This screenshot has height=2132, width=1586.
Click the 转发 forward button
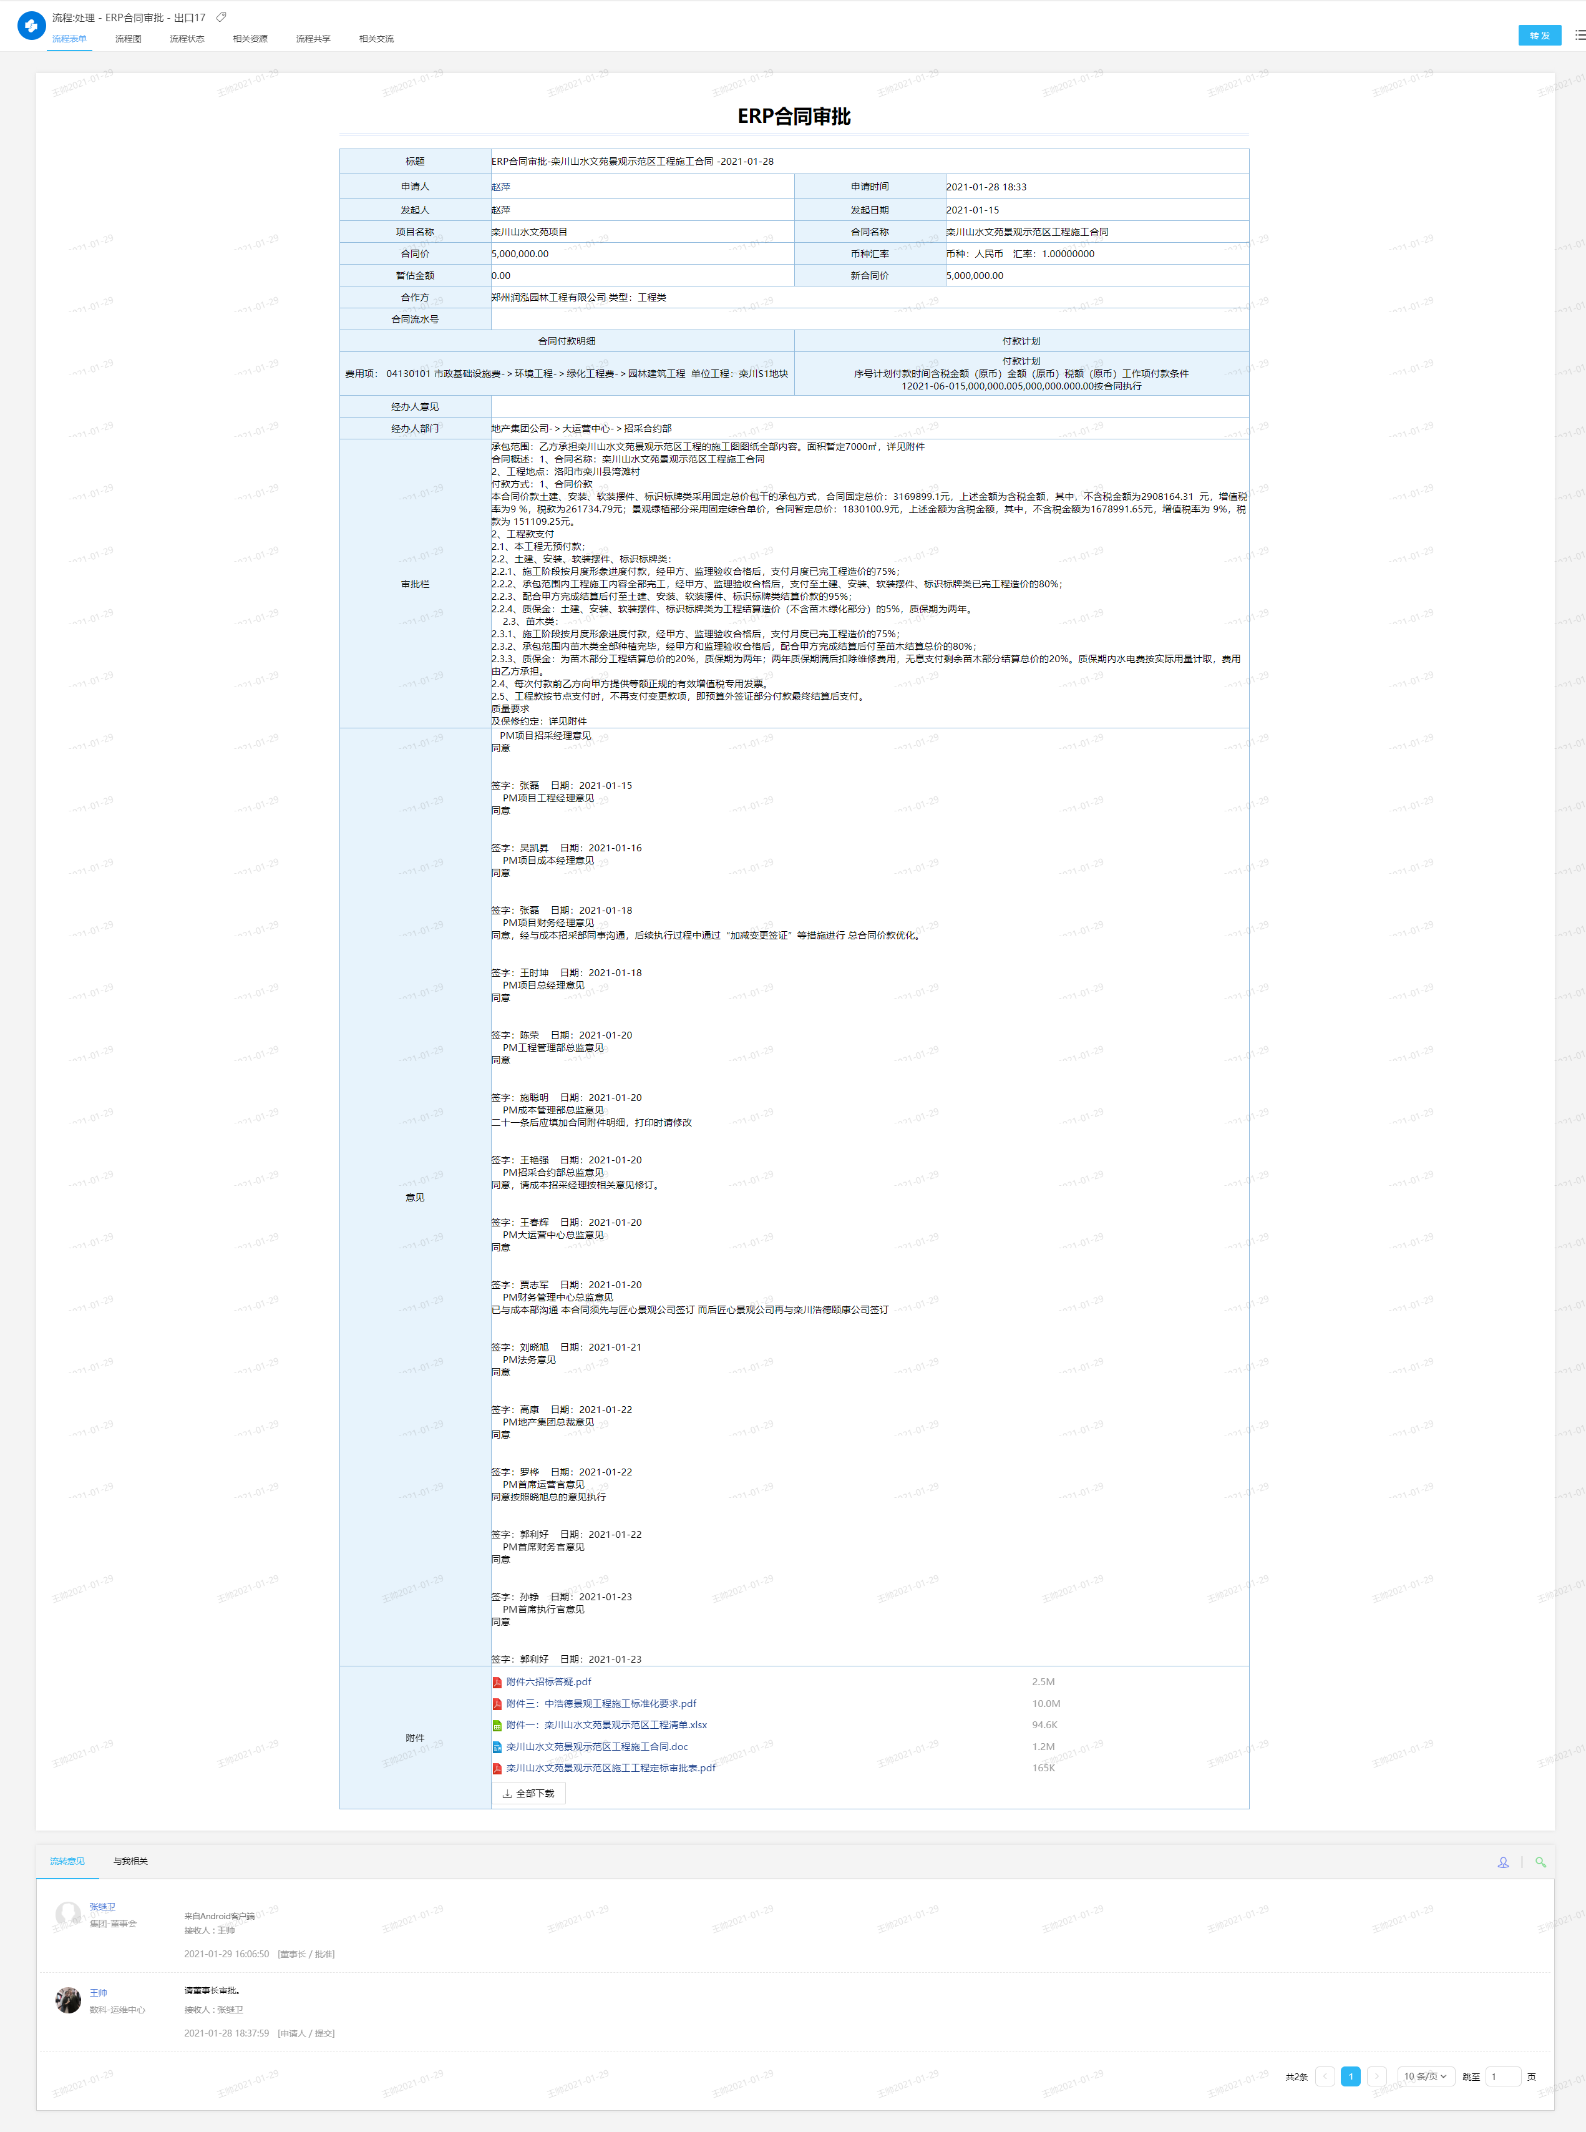point(1539,36)
